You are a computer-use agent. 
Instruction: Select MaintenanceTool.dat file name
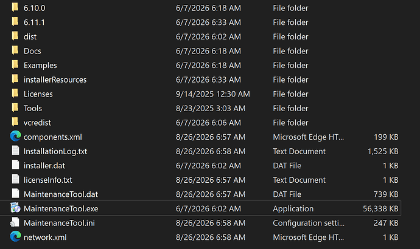61,194
